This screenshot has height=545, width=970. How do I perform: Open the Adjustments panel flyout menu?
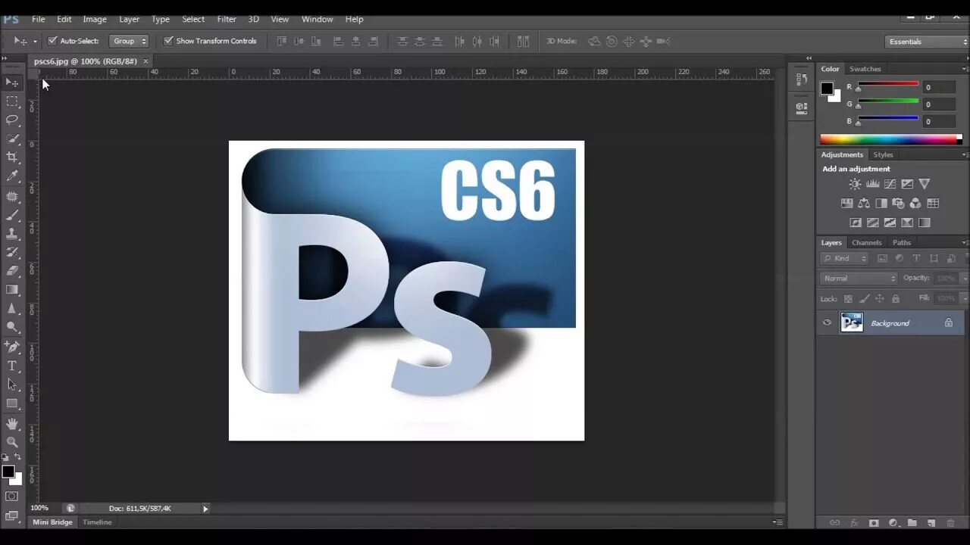point(965,154)
